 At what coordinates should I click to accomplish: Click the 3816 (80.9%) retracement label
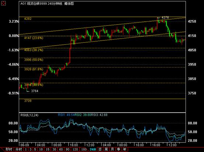pyautogui.click(x=34, y=85)
